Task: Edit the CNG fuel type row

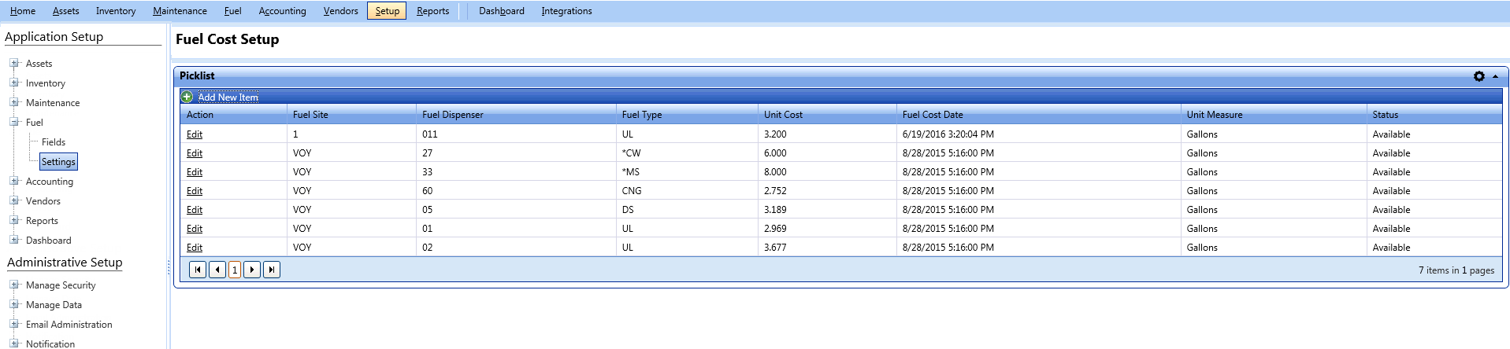Action: click(195, 191)
